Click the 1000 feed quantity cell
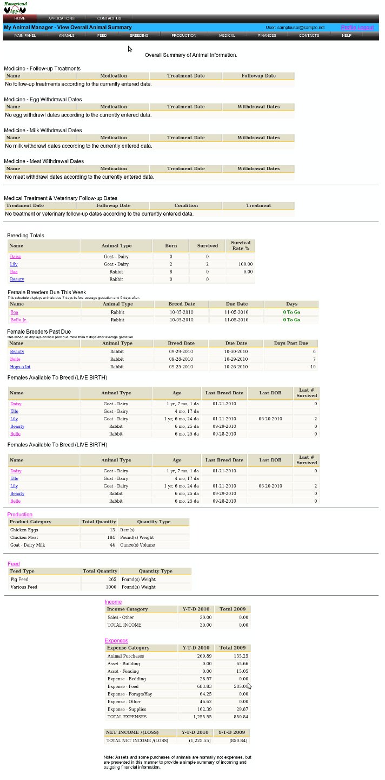This screenshot has height=780, width=385. (x=100, y=587)
